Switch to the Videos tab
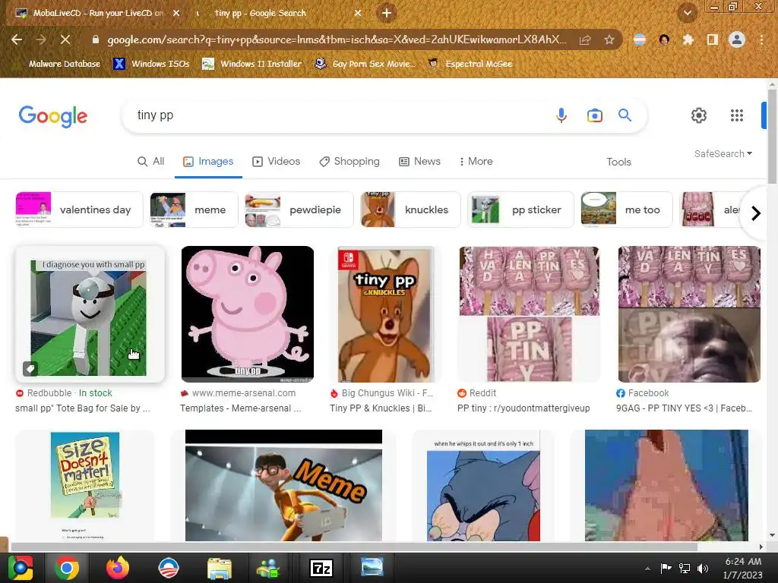The width and height of the screenshot is (778, 583). click(x=277, y=161)
